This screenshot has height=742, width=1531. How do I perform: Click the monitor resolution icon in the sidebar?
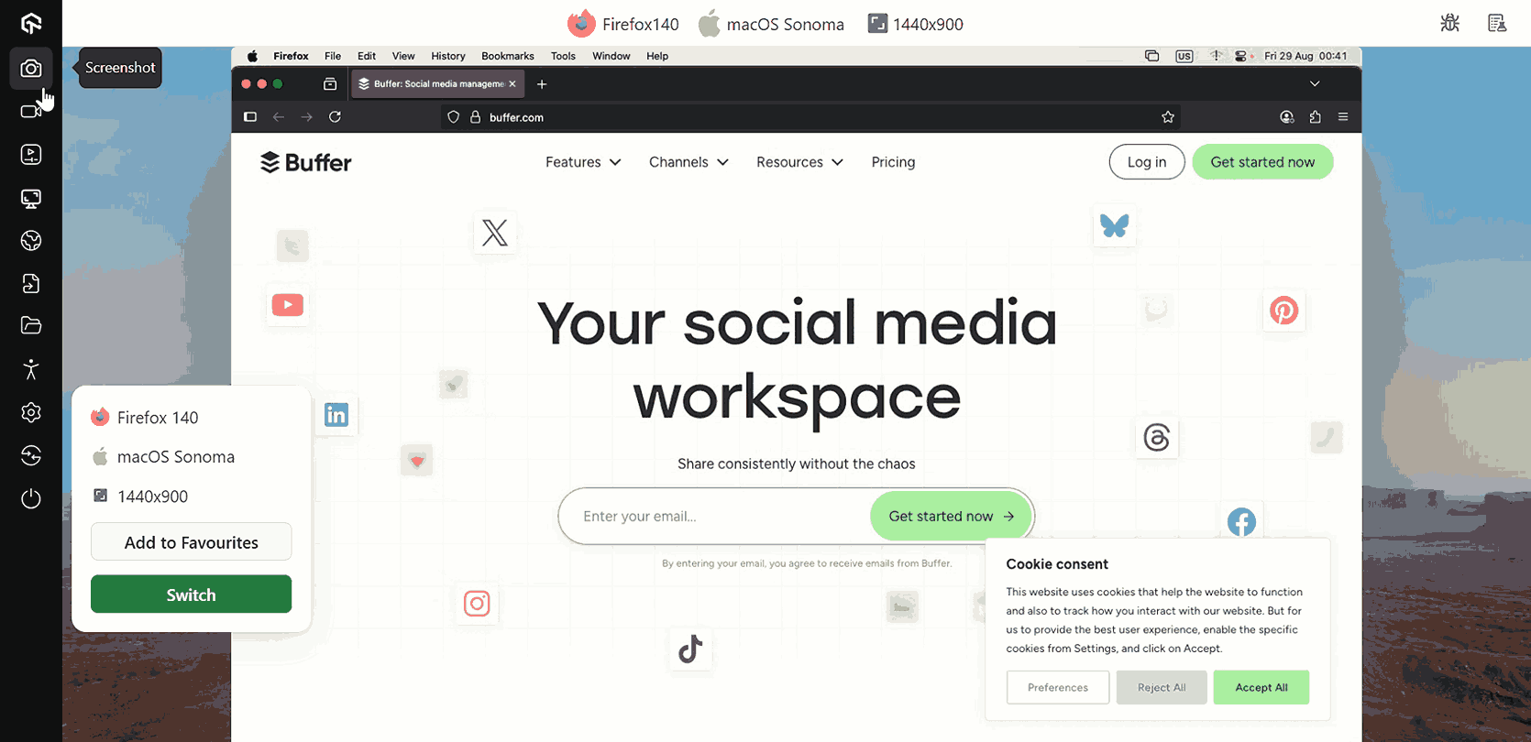(31, 198)
